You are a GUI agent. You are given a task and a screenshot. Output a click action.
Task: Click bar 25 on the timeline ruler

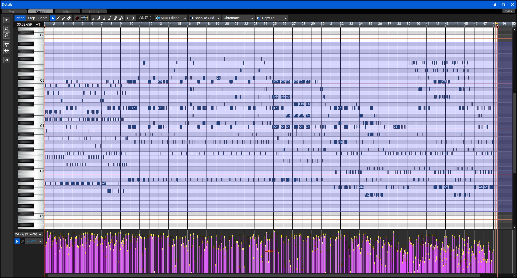[x=275, y=24]
